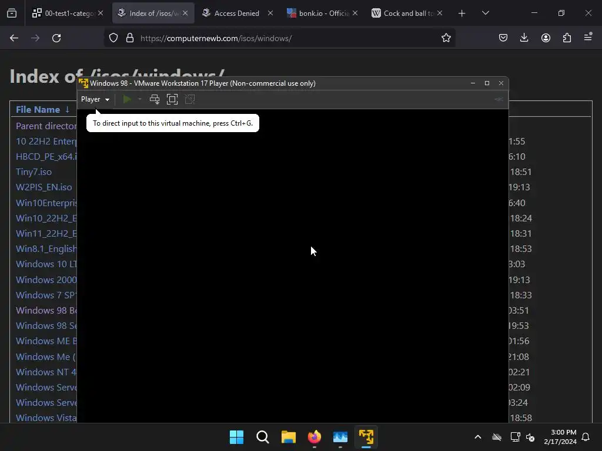This screenshot has width=602, height=451.
Task: Enter VMware full screen mode
Action: (172, 99)
